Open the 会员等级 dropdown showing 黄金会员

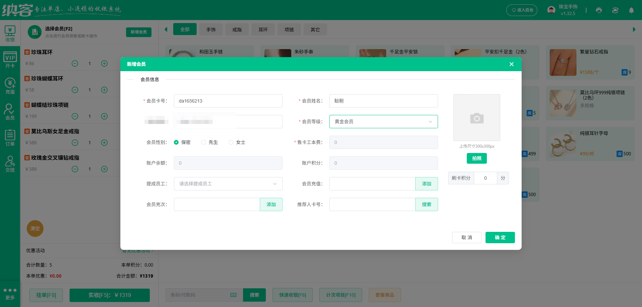point(383,122)
